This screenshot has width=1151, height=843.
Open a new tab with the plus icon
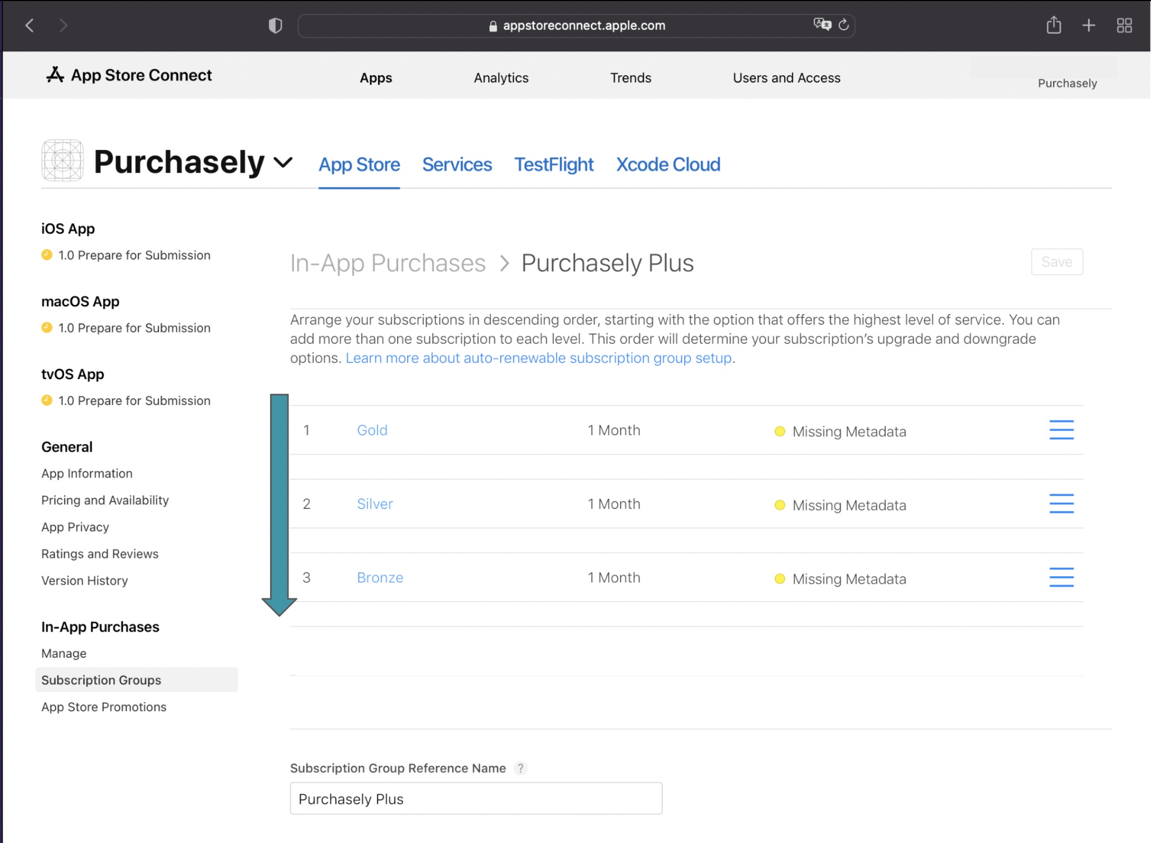point(1089,25)
